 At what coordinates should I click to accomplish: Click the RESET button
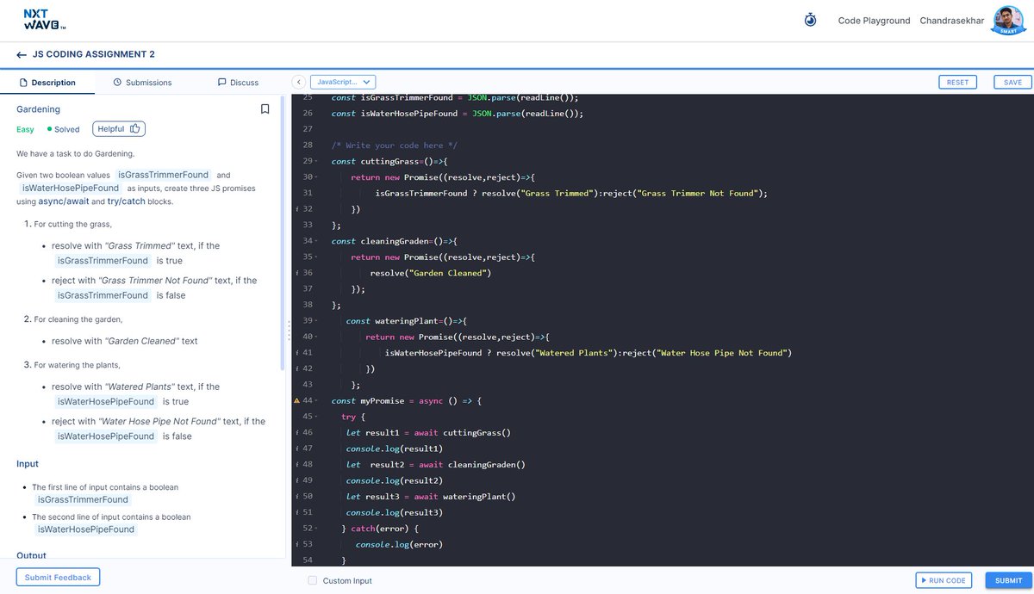958,82
